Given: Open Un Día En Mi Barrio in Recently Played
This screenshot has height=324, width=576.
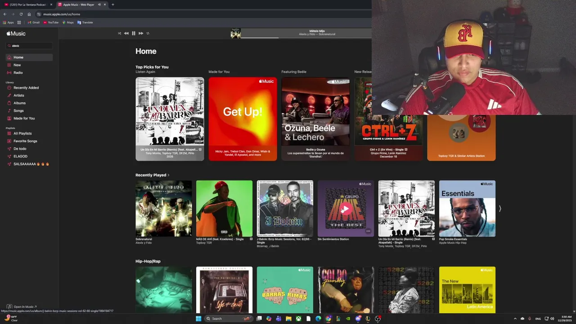Looking at the screenshot, I should (x=406, y=208).
